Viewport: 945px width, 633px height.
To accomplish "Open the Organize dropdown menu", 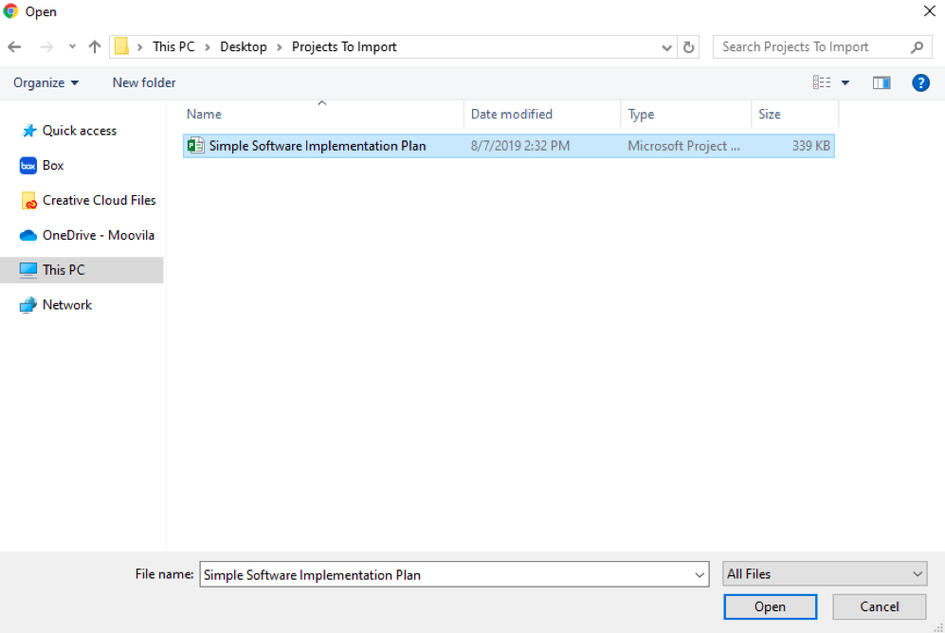I will (45, 83).
